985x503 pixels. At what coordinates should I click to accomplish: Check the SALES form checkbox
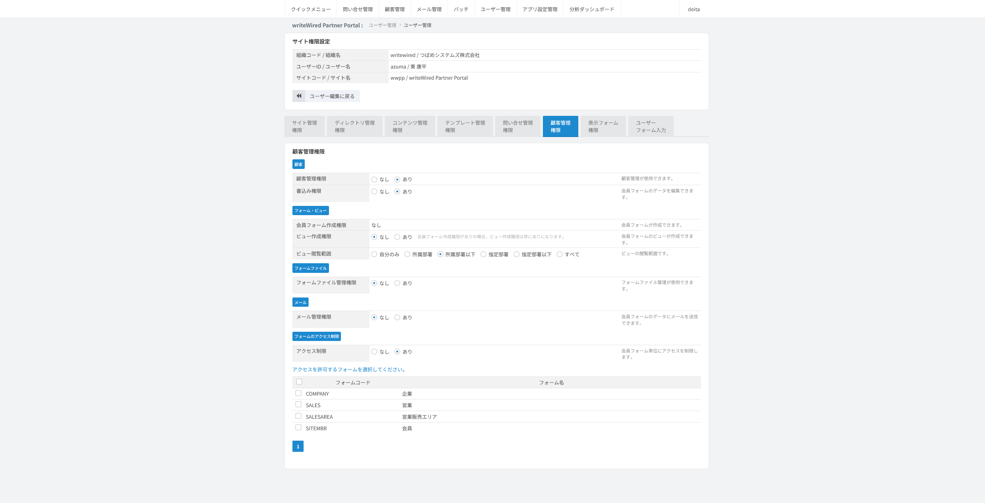[x=298, y=404]
